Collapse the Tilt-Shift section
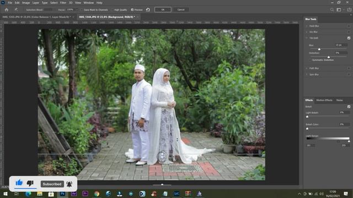Viewport: 353px width, 198px height. click(307, 38)
